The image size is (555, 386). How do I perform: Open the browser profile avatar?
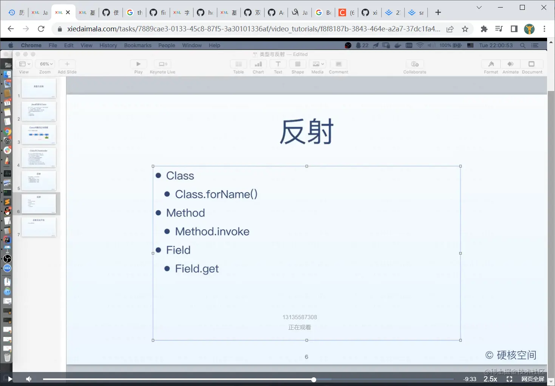(529, 29)
